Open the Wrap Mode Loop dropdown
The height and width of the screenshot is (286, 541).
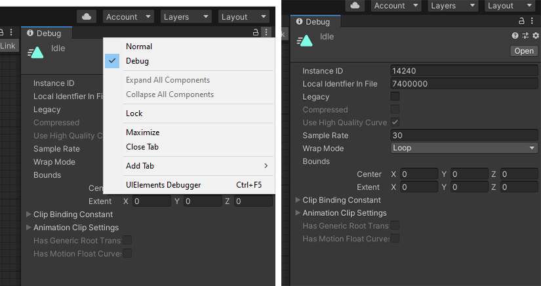coord(463,148)
